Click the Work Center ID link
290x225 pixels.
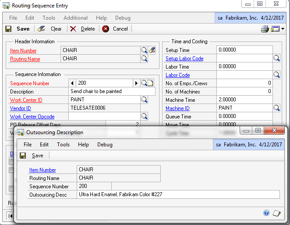(26, 100)
